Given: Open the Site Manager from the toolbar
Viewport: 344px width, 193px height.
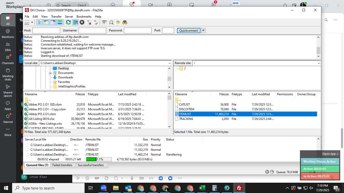Looking at the screenshot, I should [27, 22].
